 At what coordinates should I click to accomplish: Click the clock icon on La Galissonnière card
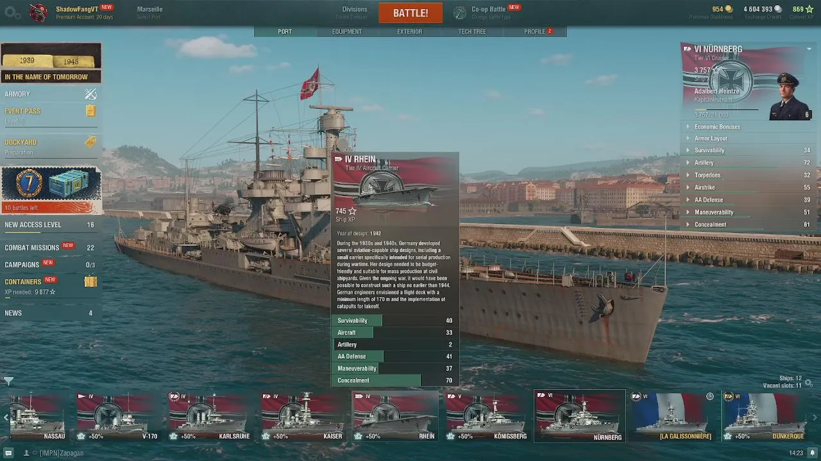tap(710, 396)
